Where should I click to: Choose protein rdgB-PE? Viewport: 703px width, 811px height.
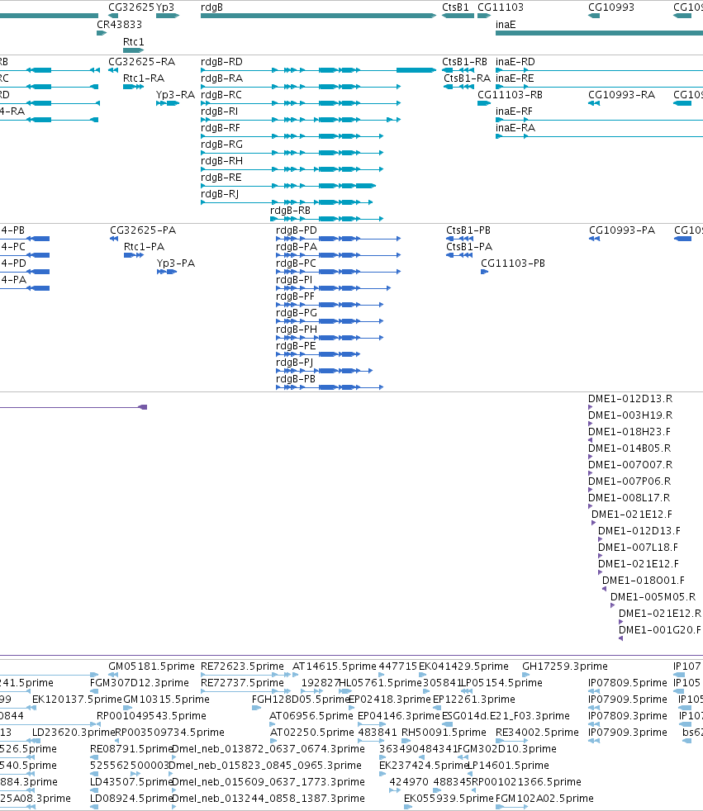tap(296, 346)
